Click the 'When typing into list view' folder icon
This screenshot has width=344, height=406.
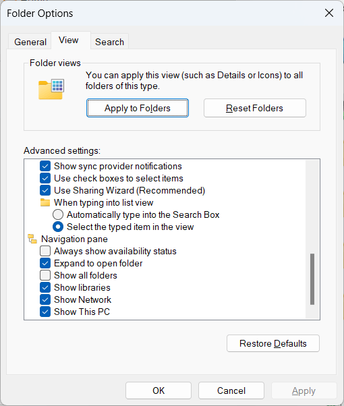click(45, 202)
